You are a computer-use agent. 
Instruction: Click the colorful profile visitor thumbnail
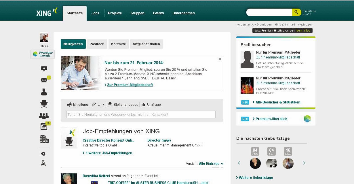point(247,85)
